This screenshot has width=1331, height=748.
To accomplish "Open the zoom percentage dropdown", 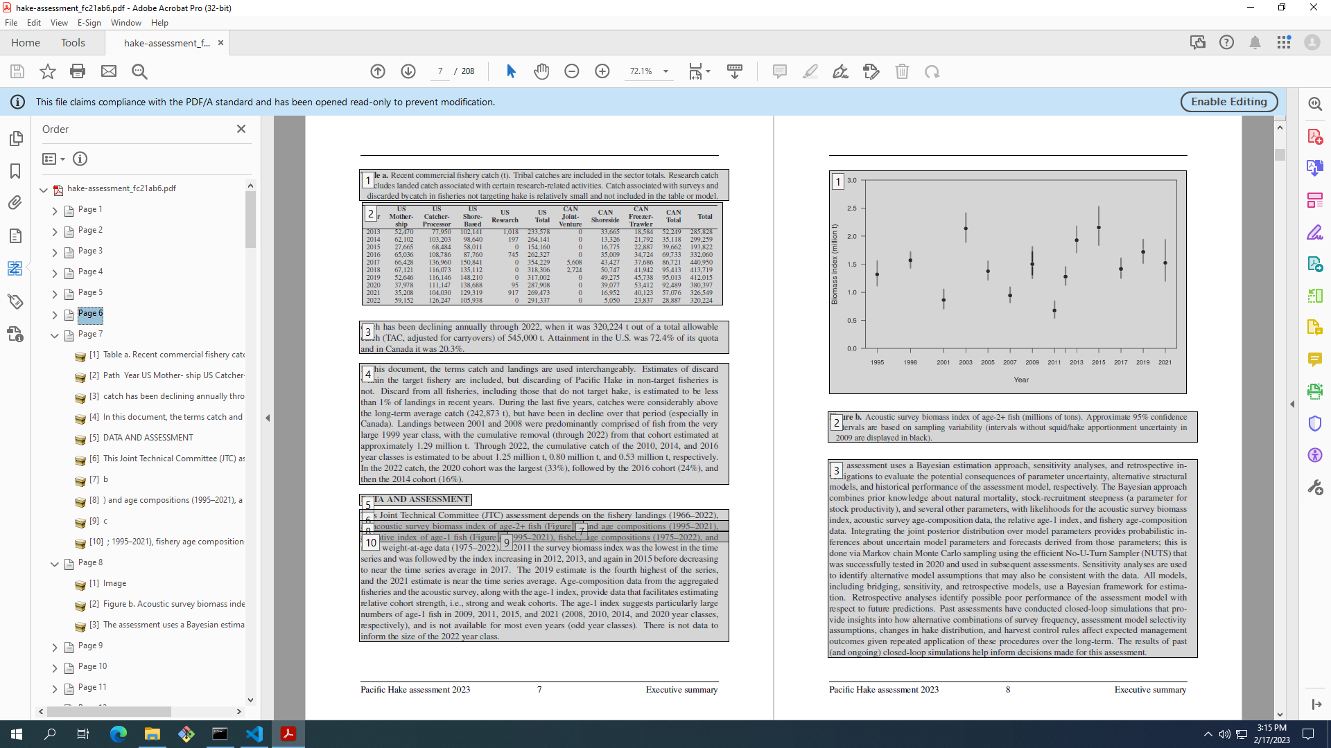I will (665, 71).
